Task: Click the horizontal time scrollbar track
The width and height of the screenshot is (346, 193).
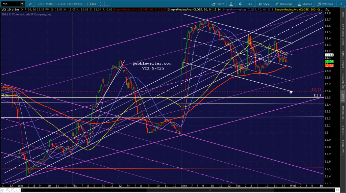Action: click(x=178, y=190)
